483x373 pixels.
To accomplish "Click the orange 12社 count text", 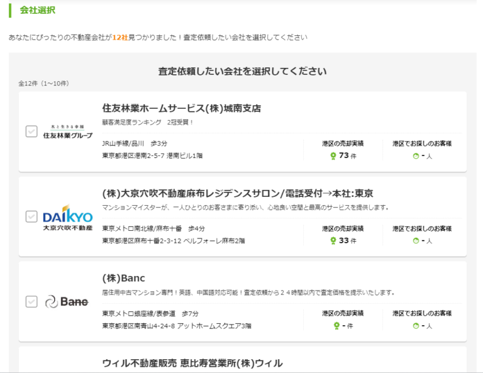I will [x=120, y=38].
